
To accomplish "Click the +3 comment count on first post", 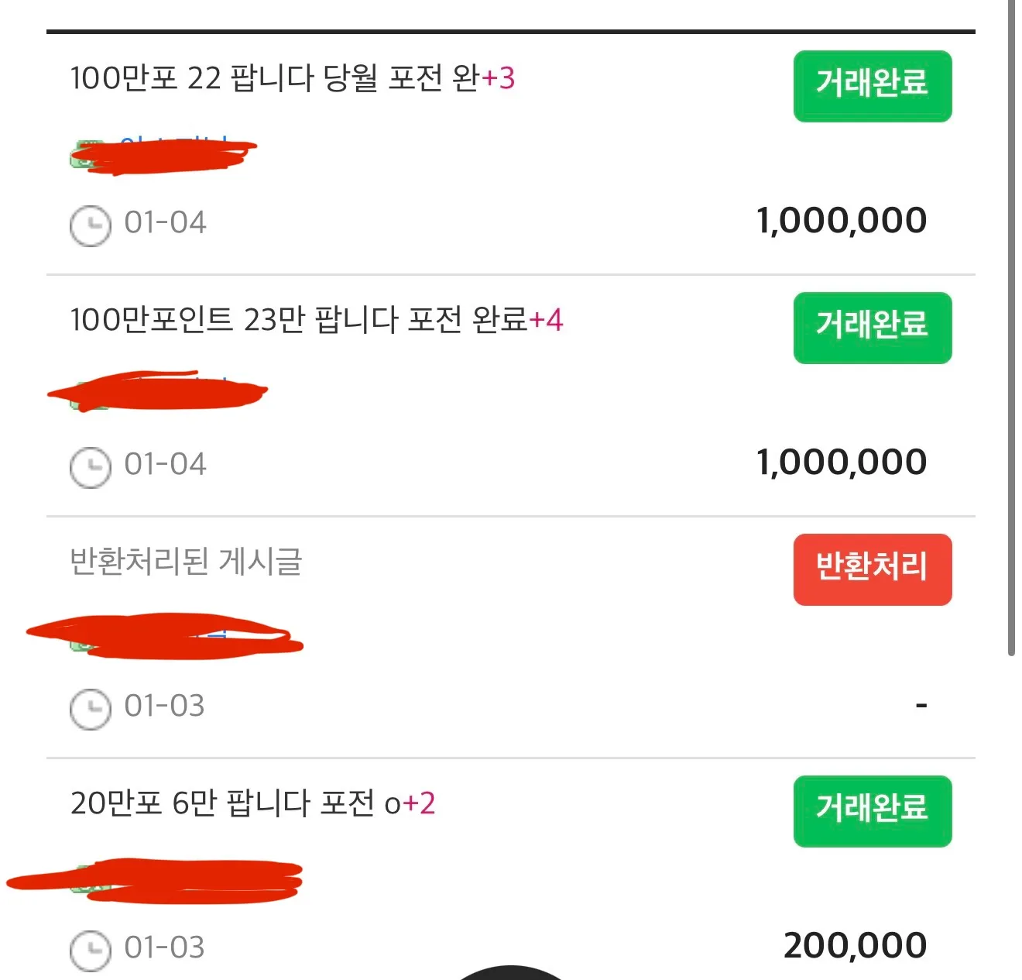I will click(498, 78).
